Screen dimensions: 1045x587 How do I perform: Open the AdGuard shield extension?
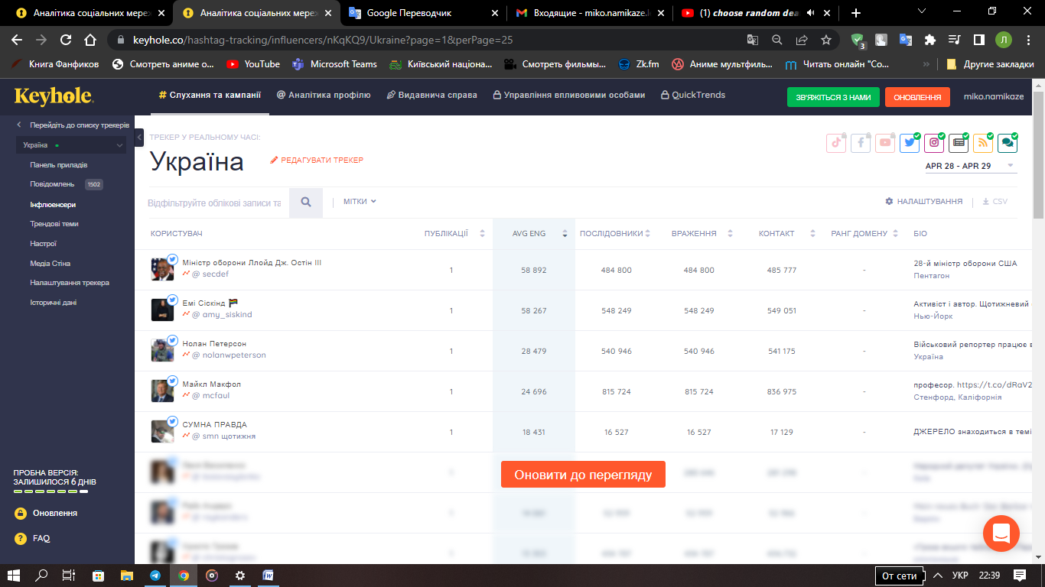tap(858, 41)
